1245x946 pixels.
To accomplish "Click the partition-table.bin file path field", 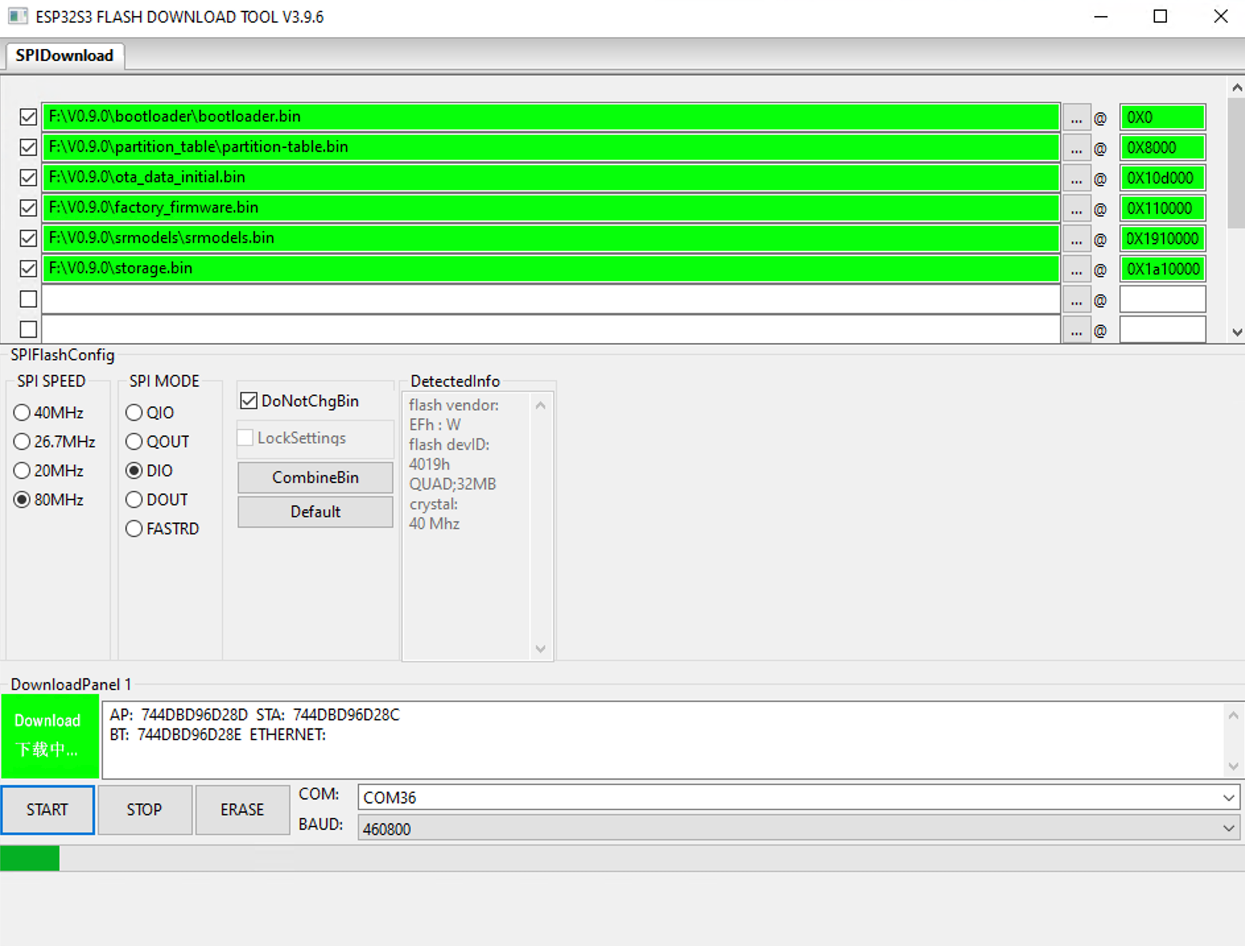I will [551, 147].
